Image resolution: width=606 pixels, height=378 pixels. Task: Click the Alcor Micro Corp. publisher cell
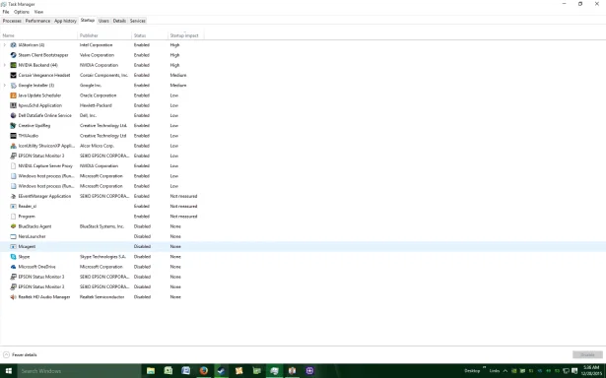coord(97,146)
